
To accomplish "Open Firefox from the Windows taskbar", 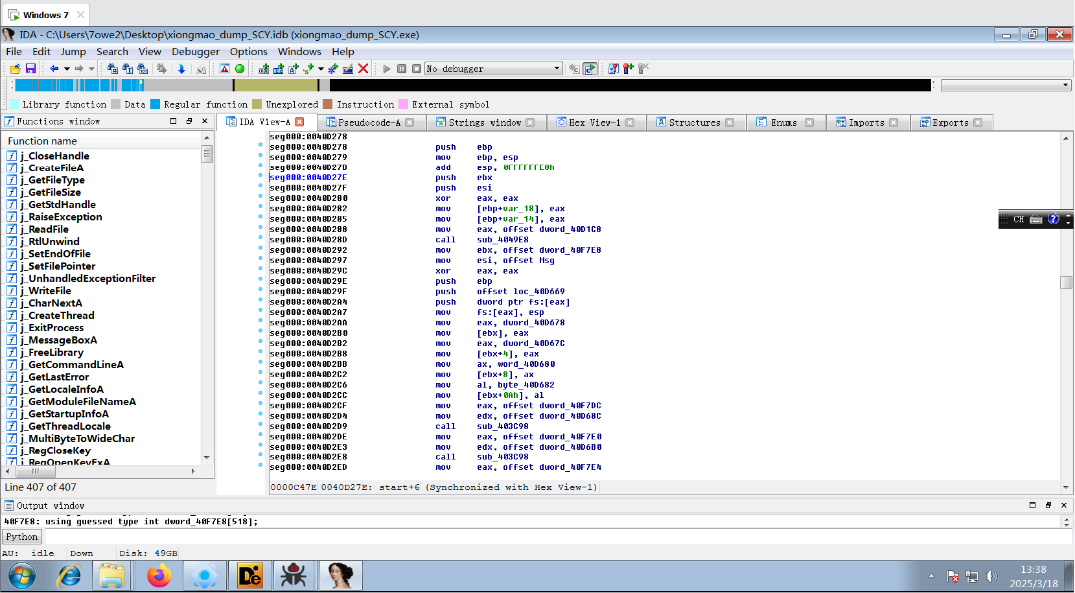I will [x=159, y=576].
